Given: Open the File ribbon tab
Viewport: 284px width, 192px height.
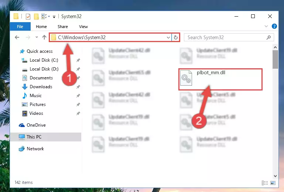Looking at the screenshot, I should click(20, 27).
